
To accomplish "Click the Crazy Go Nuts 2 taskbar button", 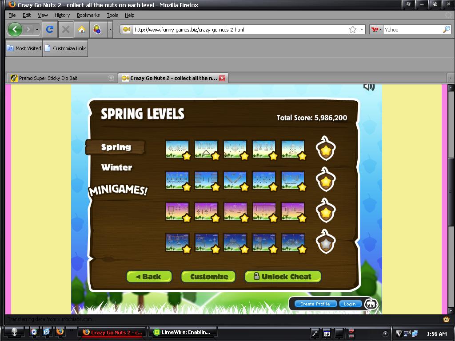I will point(113,332).
